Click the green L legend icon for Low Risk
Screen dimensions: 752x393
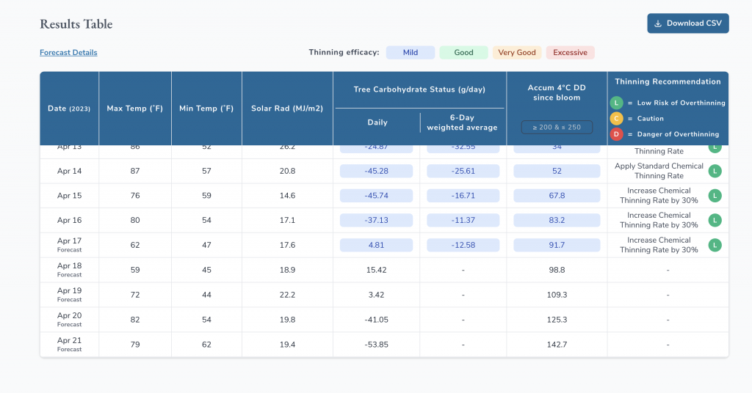617,103
